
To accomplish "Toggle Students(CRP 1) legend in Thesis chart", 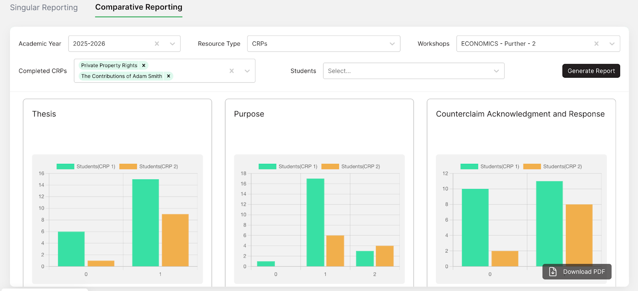I will click(x=86, y=167).
